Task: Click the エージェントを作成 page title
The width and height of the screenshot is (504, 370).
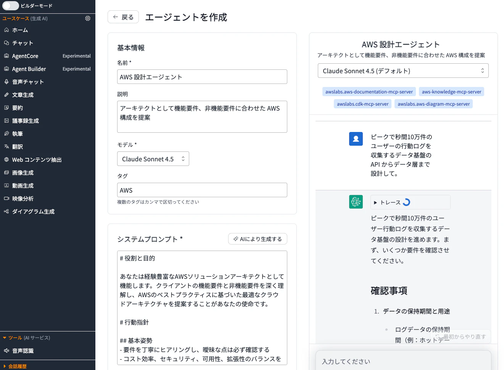Action: point(186,17)
